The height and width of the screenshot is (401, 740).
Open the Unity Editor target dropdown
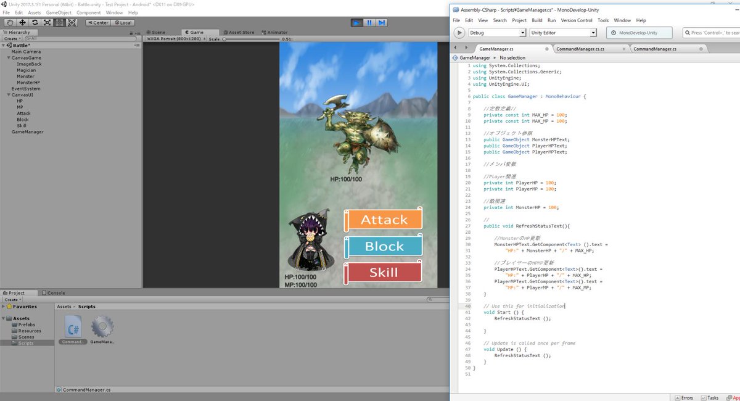point(563,33)
